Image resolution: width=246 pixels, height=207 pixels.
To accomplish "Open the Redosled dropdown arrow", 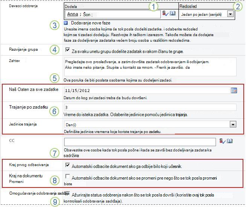I will [231, 14].
